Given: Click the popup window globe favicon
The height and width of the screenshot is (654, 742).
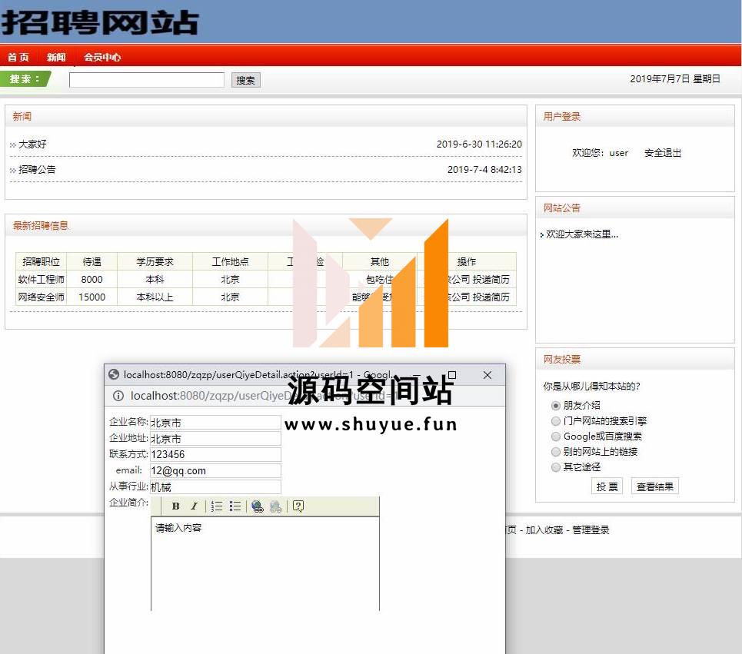Looking at the screenshot, I should pyautogui.click(x=114, y=374).
